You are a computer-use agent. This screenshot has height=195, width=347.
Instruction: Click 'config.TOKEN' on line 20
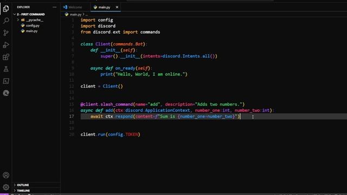point(123,134)
